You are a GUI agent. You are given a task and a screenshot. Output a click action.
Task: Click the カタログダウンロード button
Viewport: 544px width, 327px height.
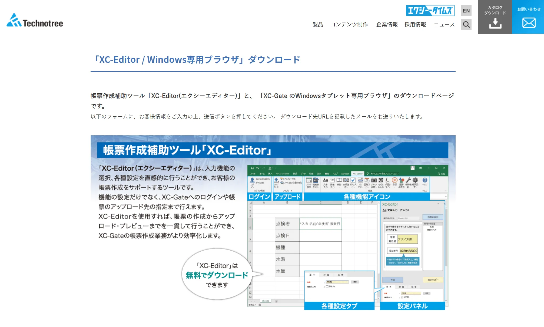point(495,17)
